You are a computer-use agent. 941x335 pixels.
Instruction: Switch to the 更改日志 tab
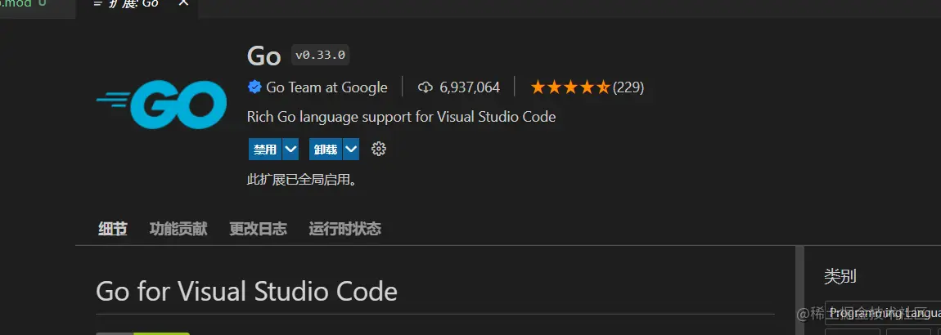tap(258, 229)
